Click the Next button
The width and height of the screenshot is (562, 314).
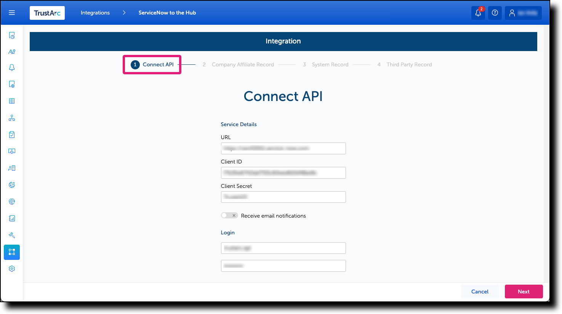(x=524, y=291)
